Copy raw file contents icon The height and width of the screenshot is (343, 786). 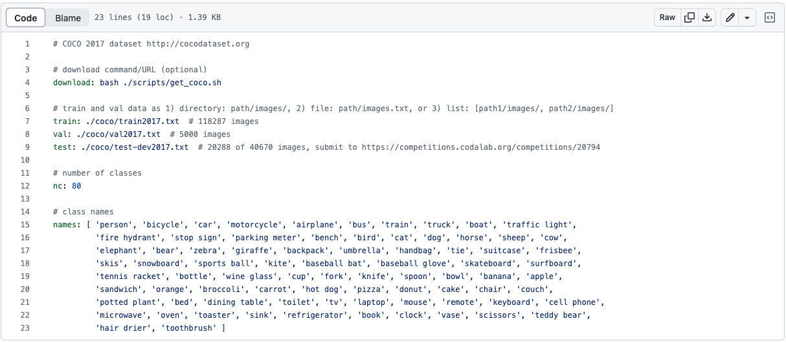click(690, 17)
